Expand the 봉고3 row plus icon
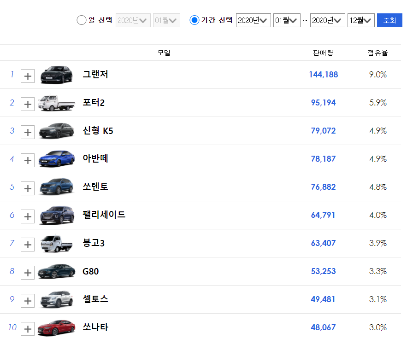 tap(28, 245)
